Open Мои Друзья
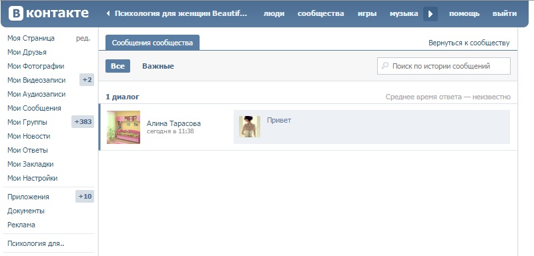 (27, 52)
